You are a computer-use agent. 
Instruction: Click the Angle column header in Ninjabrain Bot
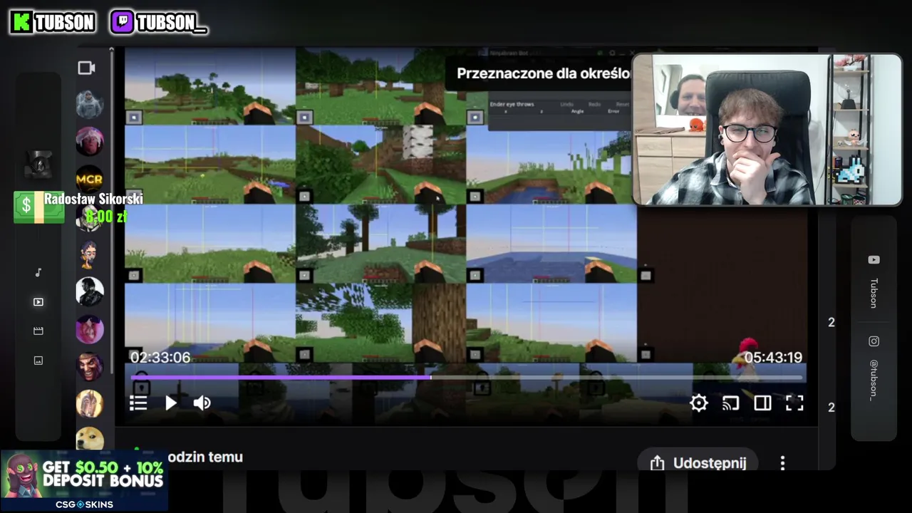(577, 112)
